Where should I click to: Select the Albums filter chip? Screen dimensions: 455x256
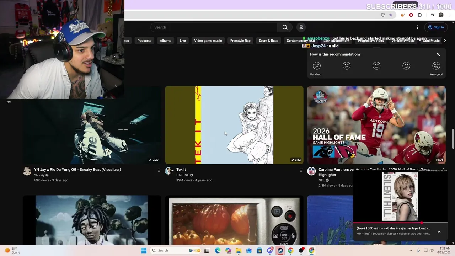point(165,41)
